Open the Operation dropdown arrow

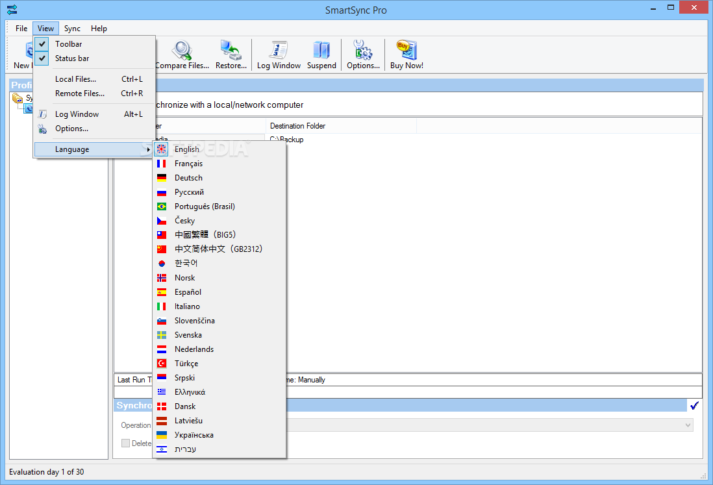(x=688, y=425)
